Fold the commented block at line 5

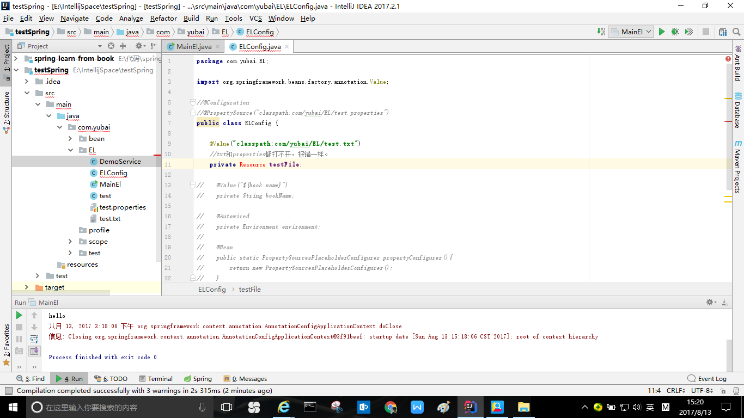pos(193,102)
